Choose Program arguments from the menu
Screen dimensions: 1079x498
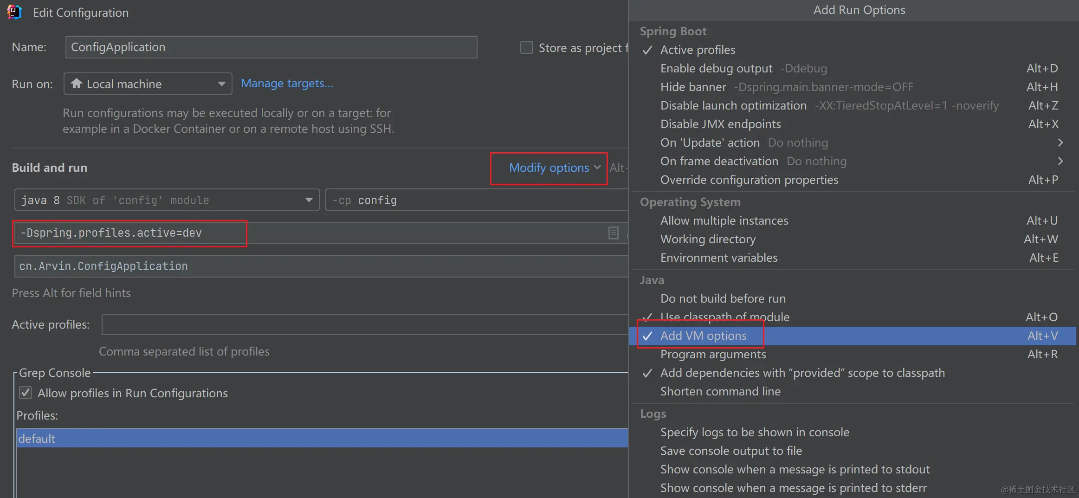tap(713, 355)
